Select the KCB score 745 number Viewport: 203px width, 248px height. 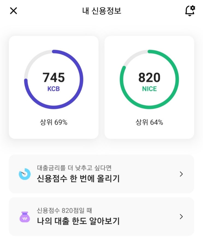[x=54, y=77]
